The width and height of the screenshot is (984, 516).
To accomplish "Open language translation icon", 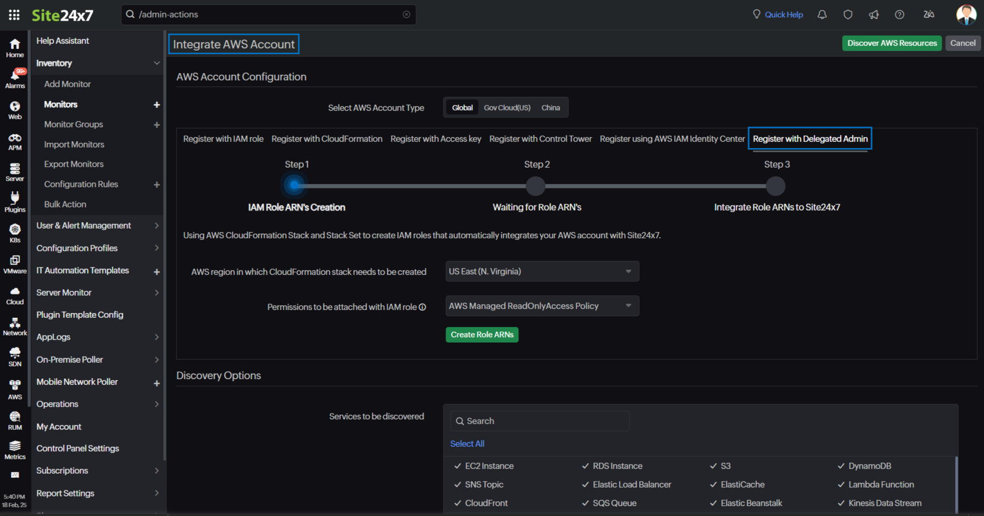I will point(929,14).
